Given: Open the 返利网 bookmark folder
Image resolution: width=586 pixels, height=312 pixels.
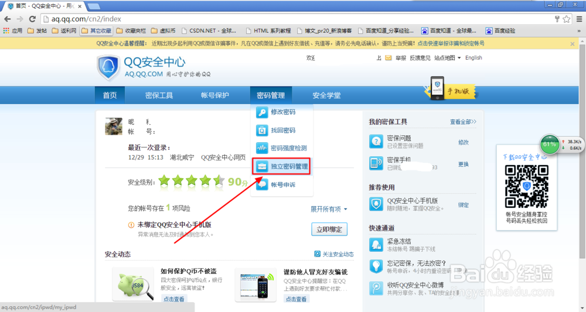Looking at the screenshot, I should [x=64, y=30].
